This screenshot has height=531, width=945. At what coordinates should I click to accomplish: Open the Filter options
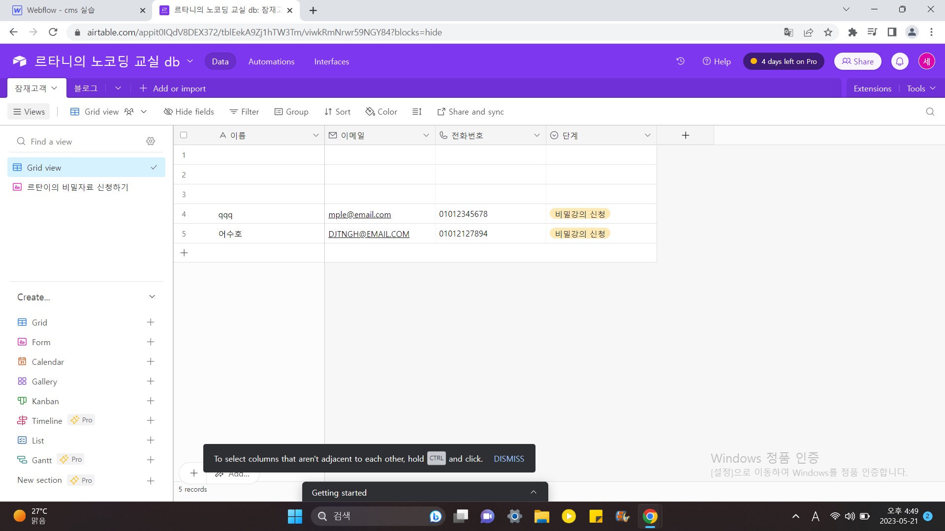pyautogui.click(x=245, y=112)
